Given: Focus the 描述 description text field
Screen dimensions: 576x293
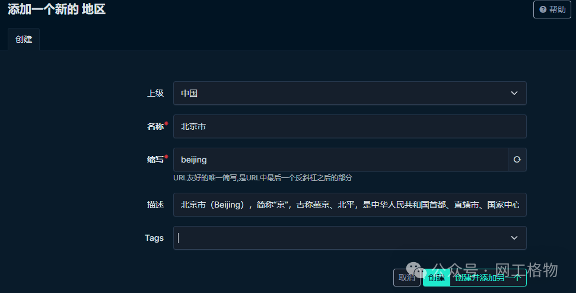Looking at the screenshot, I should 350,205.
